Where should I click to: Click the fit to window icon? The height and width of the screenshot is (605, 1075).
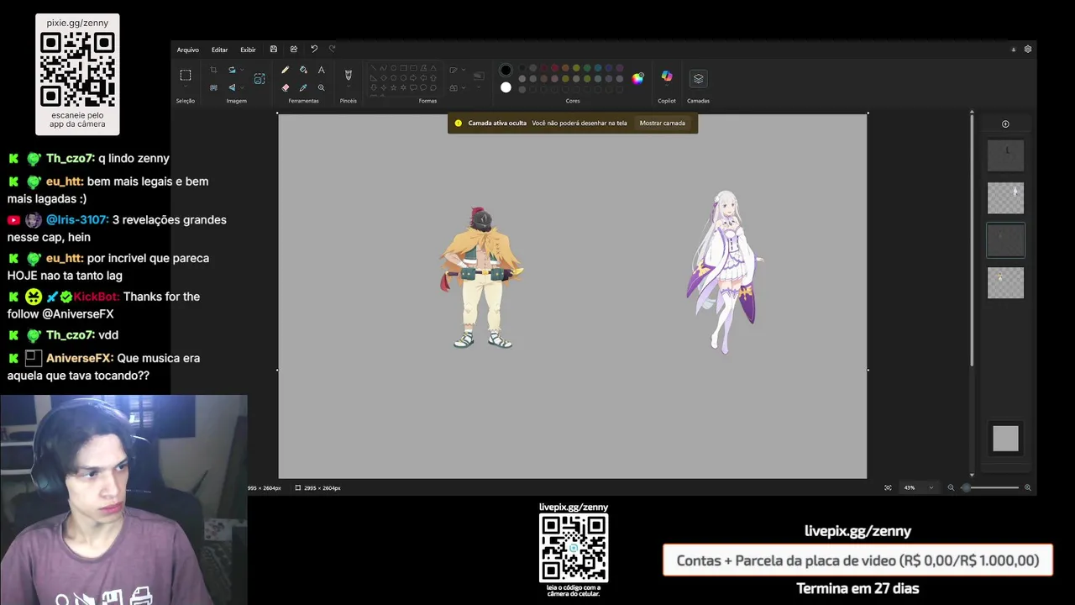[x=888, y=487]
